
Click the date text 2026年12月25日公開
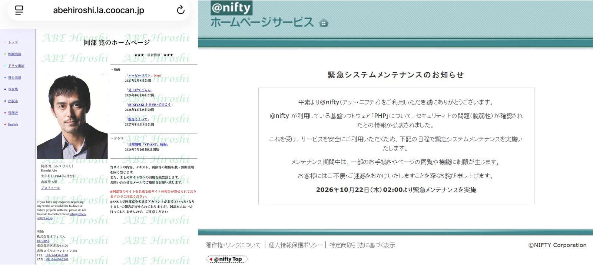point(139,110)
